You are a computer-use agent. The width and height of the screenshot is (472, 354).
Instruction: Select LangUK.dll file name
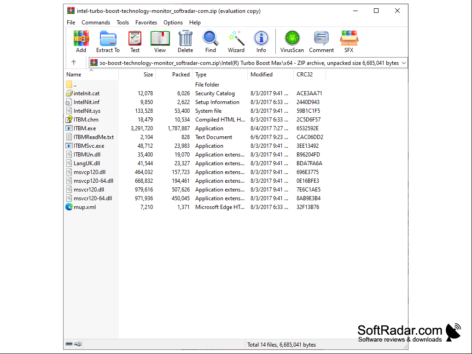click(87, 163)
